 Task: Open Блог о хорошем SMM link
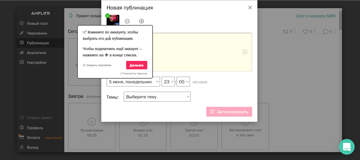tap(316, 16)
